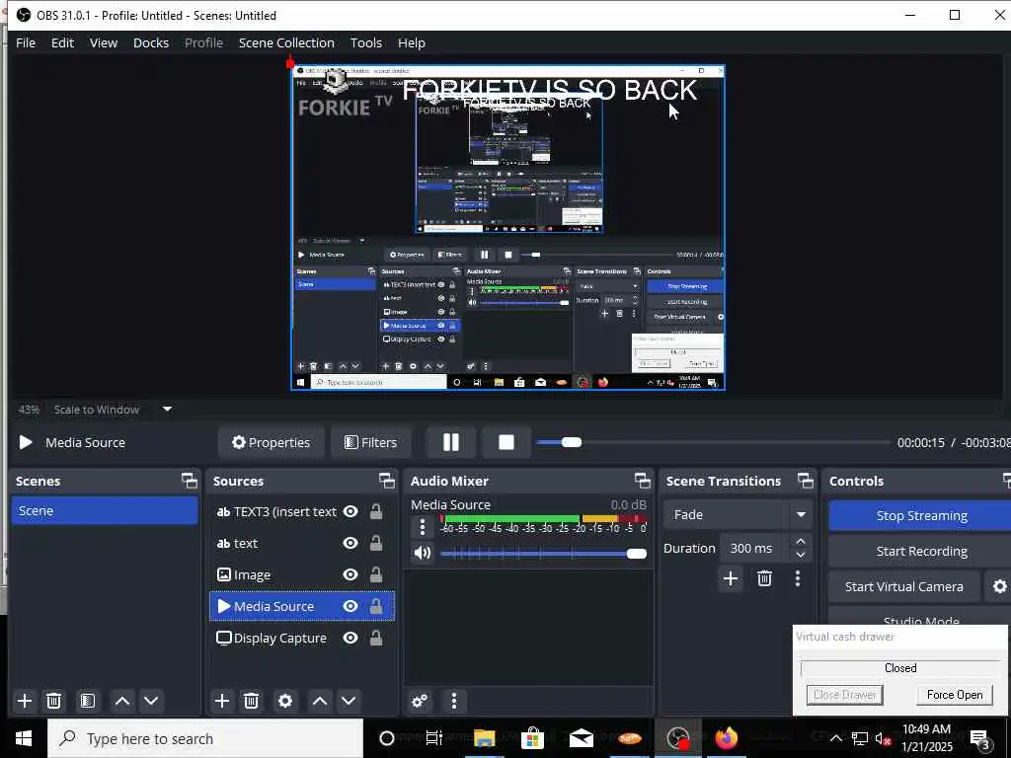Open File Explorer from the taskbar
Screen dimensions: 1011x758
[x=484, y=738]
